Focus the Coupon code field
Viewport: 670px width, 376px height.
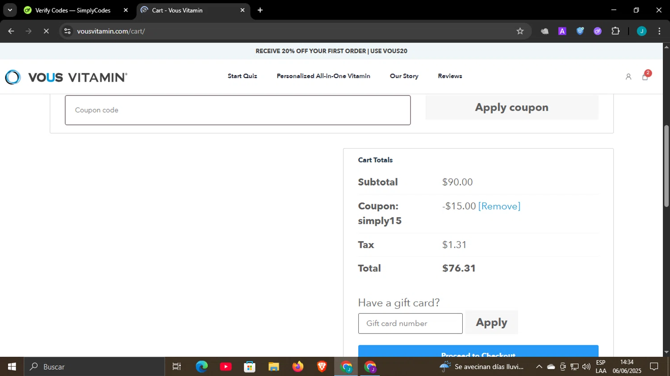click(238, 110)
